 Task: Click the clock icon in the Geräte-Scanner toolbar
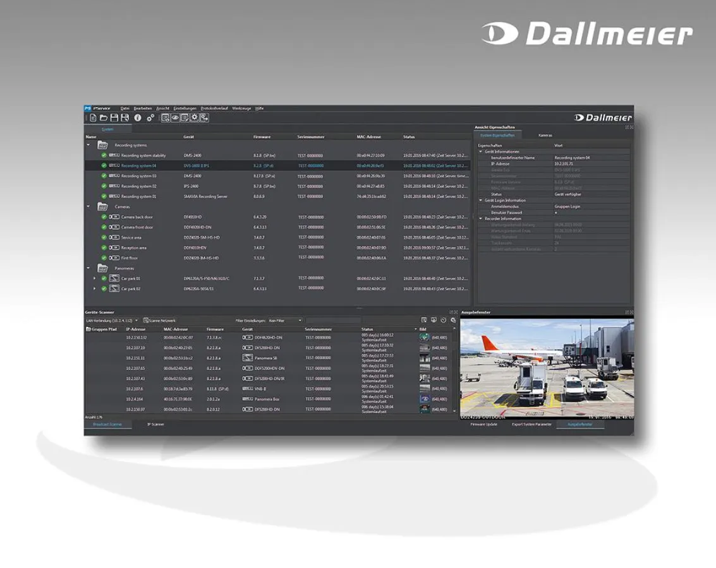coord(443,320)
